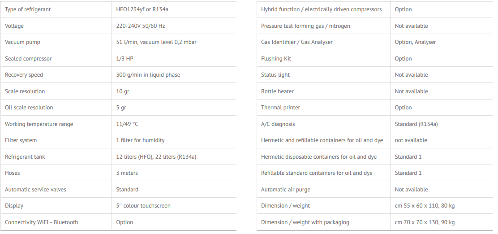This screenshot has height=234, width=498.
Task: Click the '1/3 HP' value cell
Action: click(124, 59)
